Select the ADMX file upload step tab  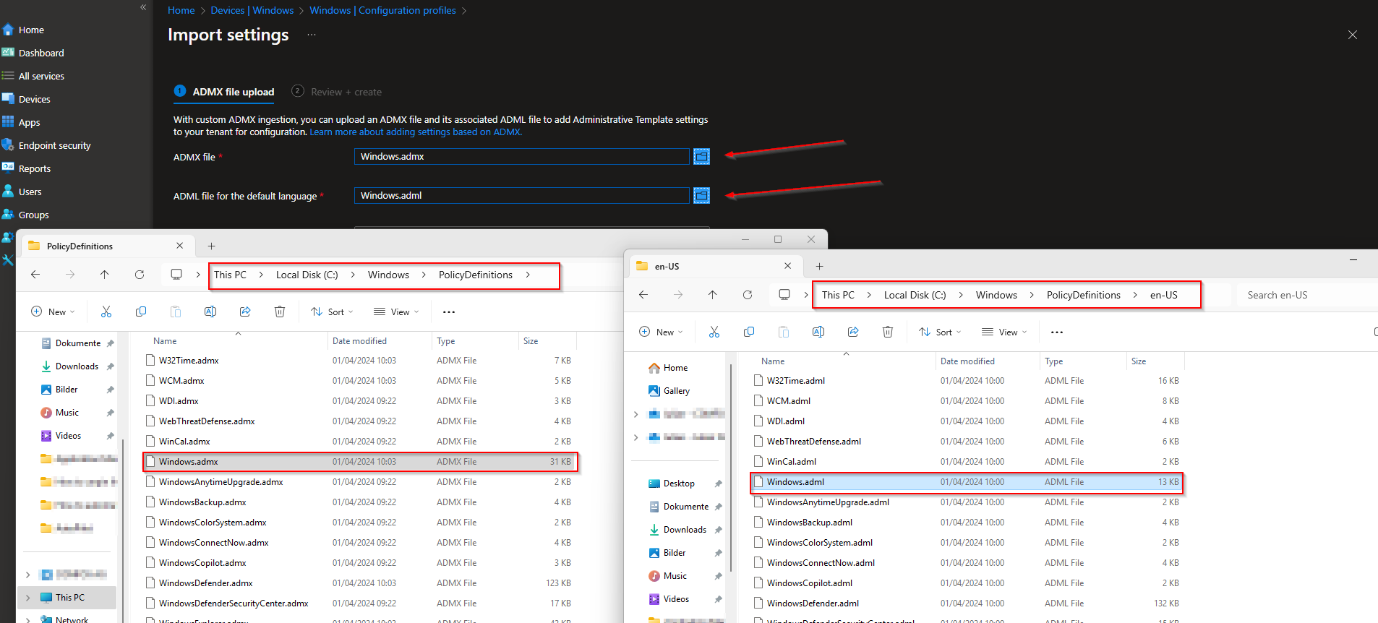tap(224, 92)
